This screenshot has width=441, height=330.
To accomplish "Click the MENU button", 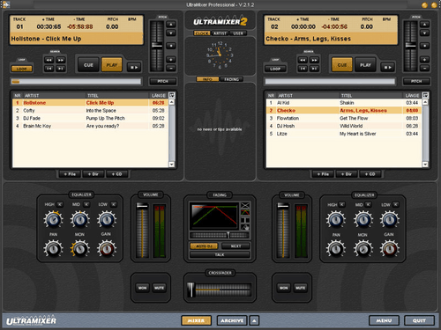I will [x=384, y=320].
